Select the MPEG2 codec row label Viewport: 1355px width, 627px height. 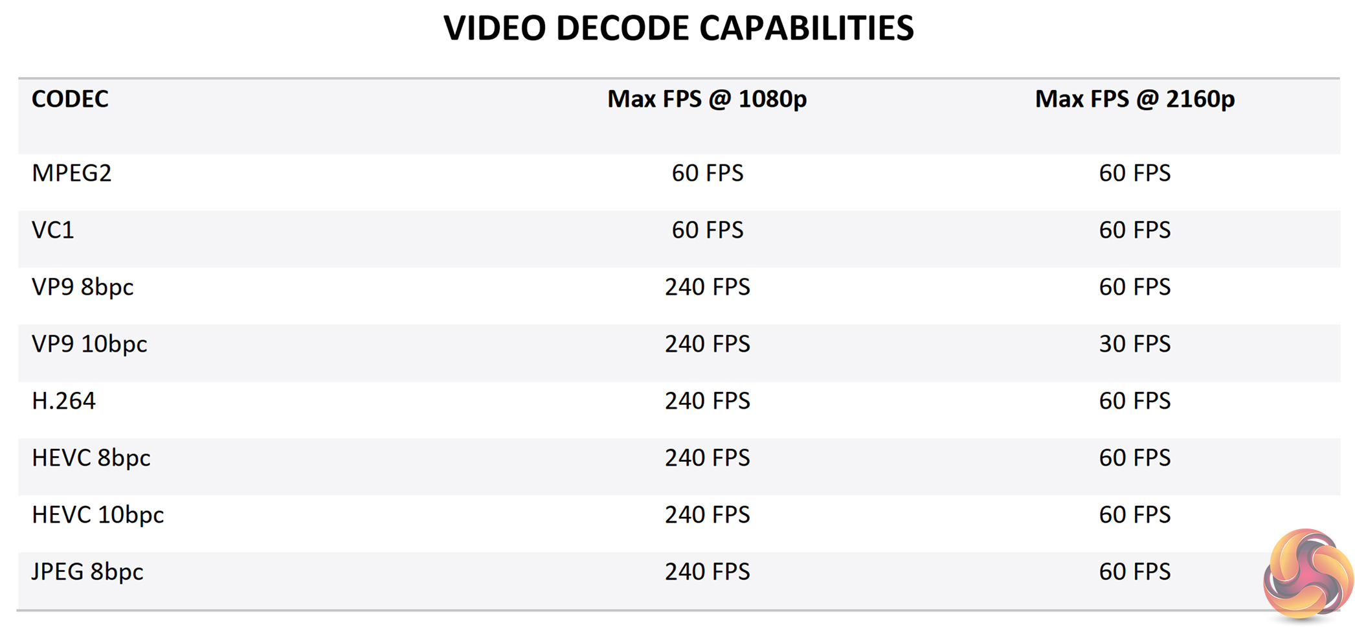(x=72, y=174)
